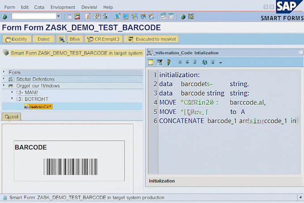304x203 pixels.
Task: Open the Form menu
Action: (9, 7)
